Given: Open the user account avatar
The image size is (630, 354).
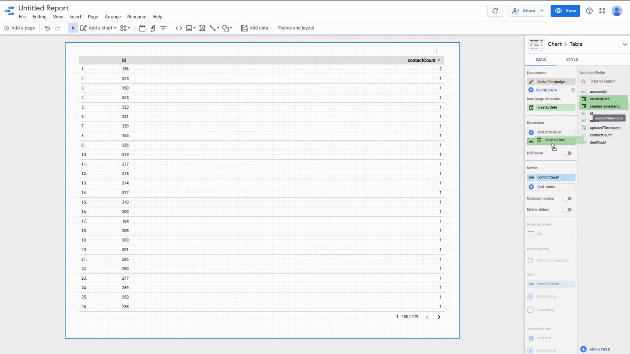Looking at the screenshot, I should pyautogui.click(x=617, y=11).
